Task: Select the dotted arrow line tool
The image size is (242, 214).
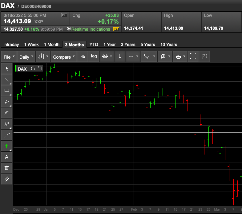Action: pyautogui.click(x=7, y=135)
